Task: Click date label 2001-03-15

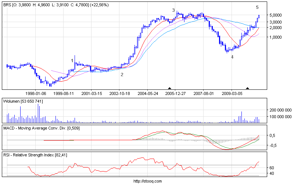Action: coord(92,93)
